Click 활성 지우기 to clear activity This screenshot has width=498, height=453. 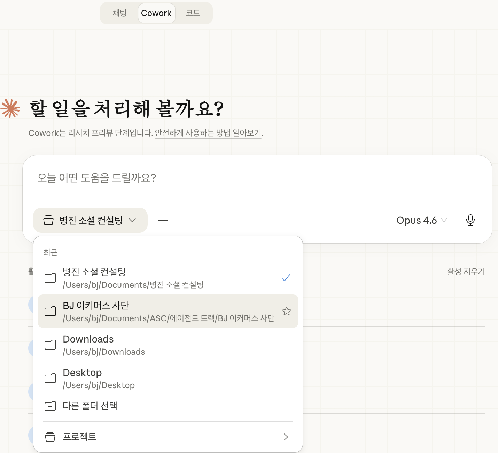coord(466,271)
